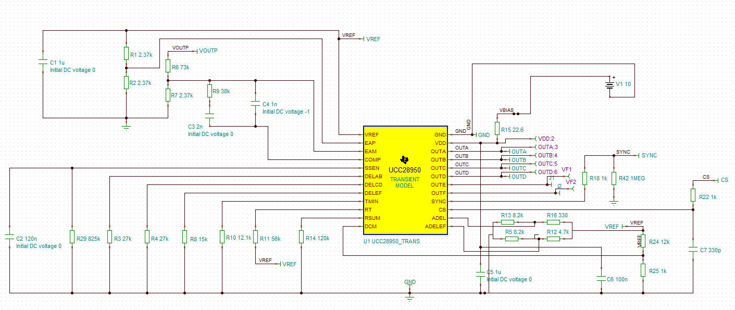The image size is (735, 310).
Task: Select capacitor C4 1n symbol
Action: pos(255,103)
